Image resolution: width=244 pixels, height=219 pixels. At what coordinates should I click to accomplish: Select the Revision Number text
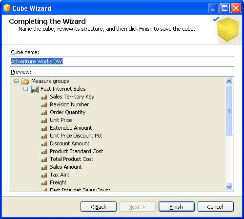[x=69, y=104]
